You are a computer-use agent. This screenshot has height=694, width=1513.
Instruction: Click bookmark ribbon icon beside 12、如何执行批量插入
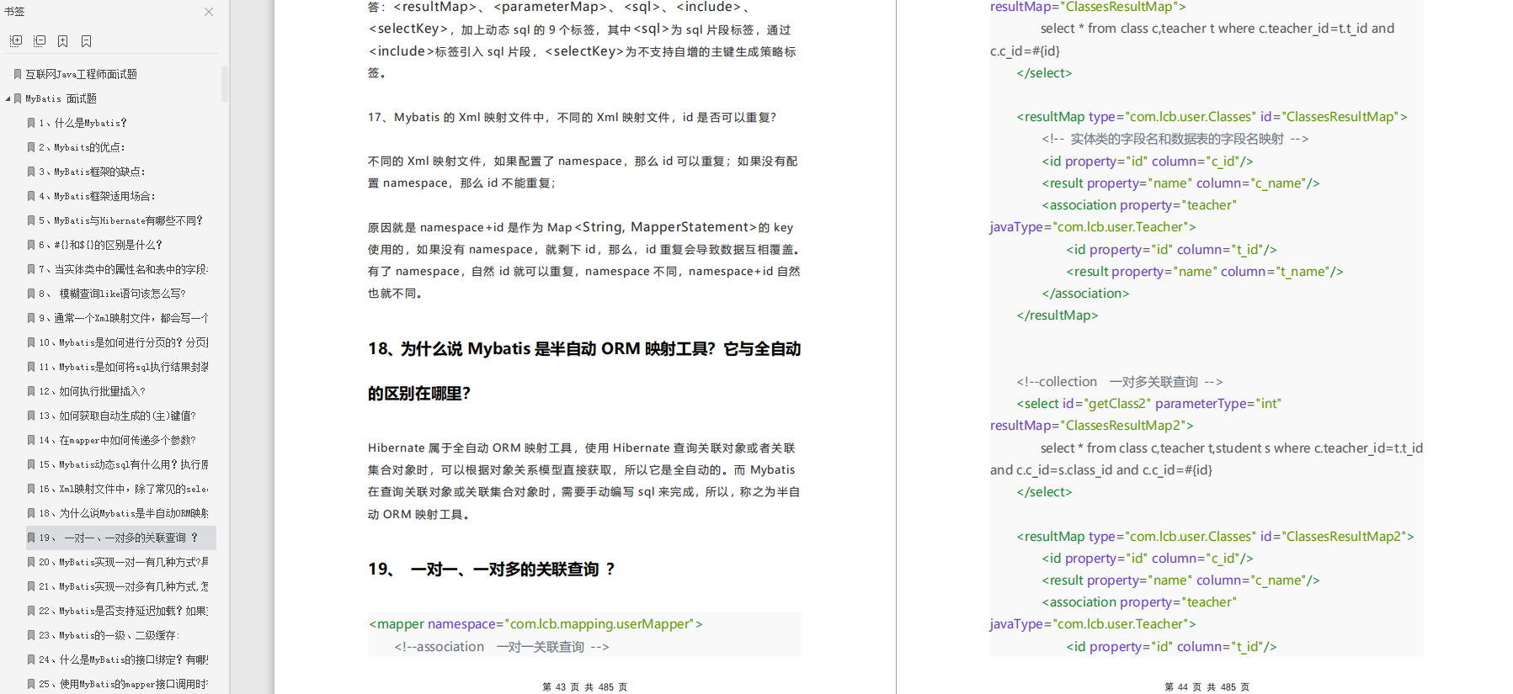click(31, 391)
